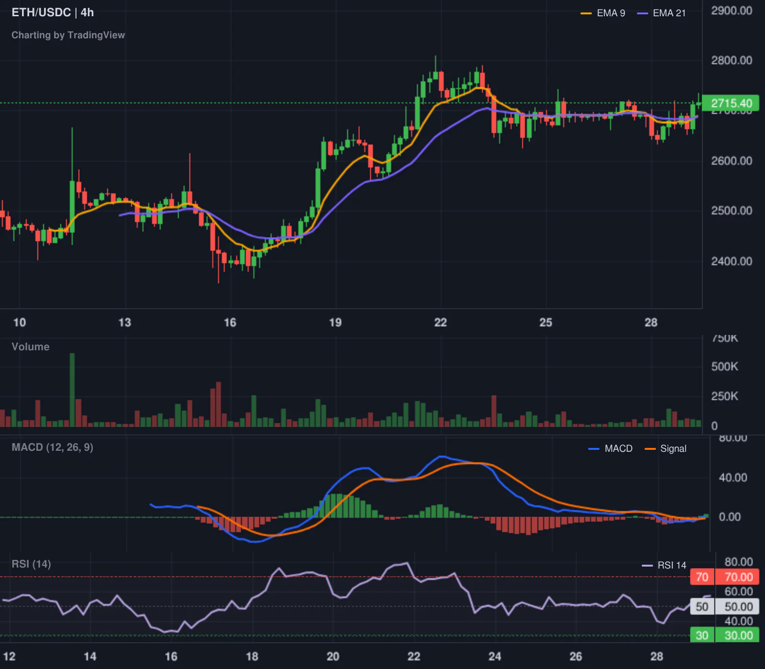Select the orange EMA 9 legend line swatch
The width and height of the screenshot is (765, 669).
point(586,13)
